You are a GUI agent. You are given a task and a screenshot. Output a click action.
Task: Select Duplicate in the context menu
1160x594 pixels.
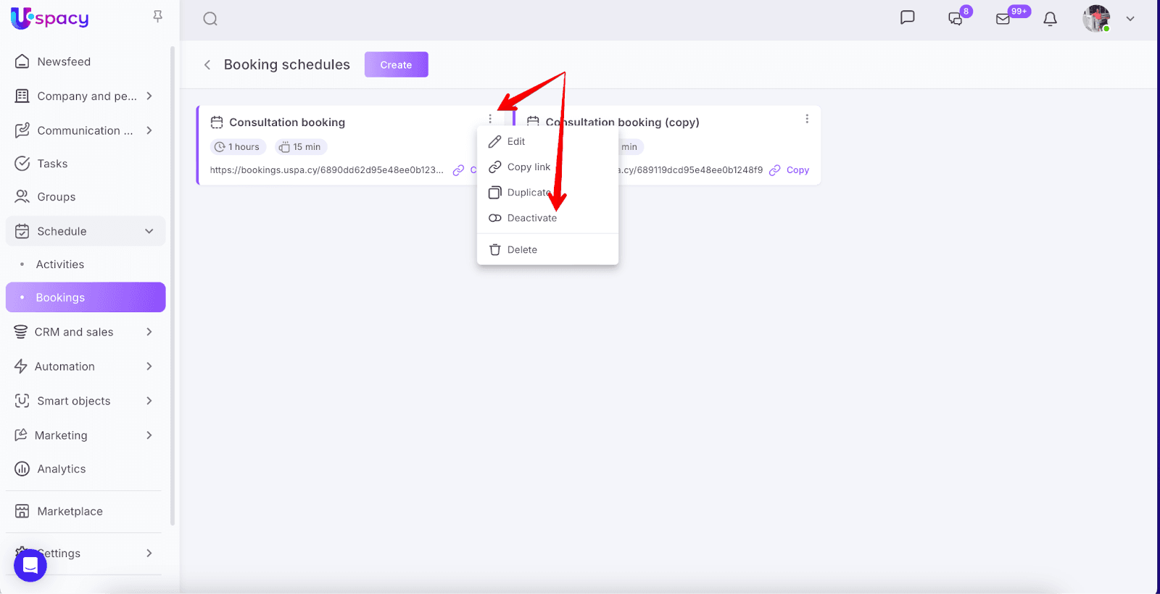[529, 193]
